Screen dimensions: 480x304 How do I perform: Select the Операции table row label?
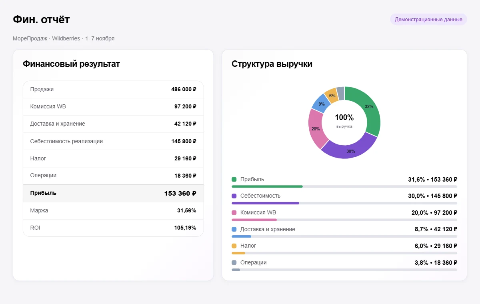(x=43, y=175)
